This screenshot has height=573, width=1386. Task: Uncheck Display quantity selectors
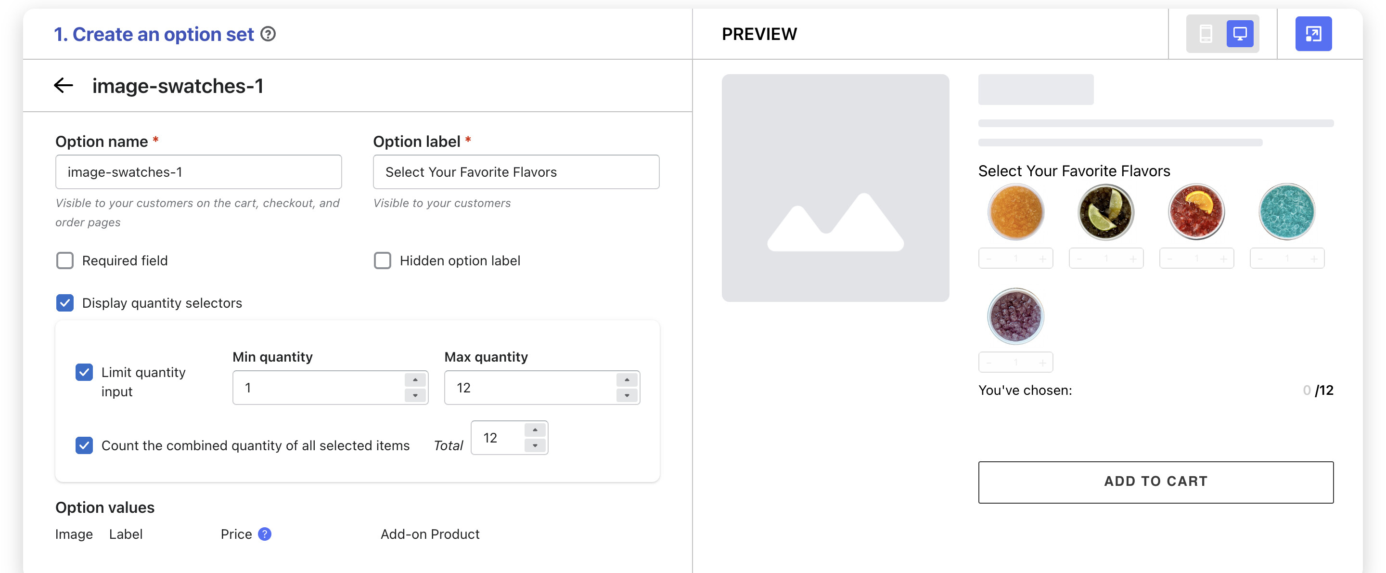point(65,303)
